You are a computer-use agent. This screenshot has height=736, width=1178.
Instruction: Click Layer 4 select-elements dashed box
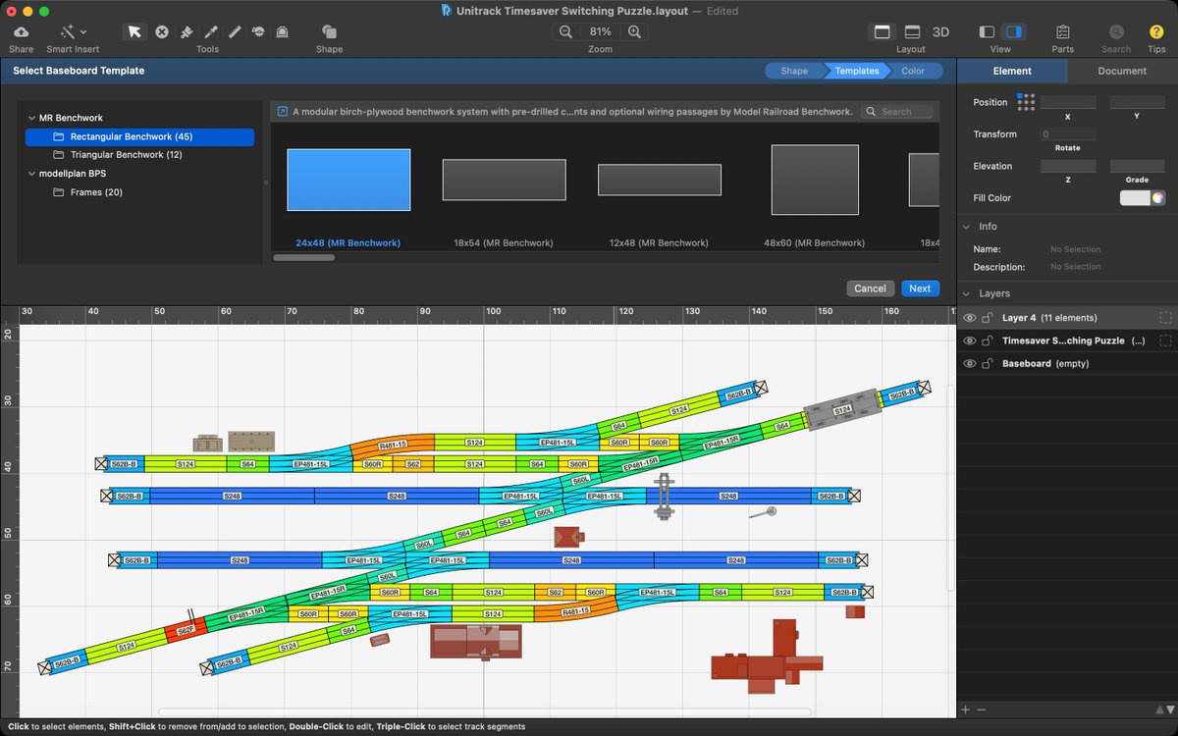[1165, 318]
